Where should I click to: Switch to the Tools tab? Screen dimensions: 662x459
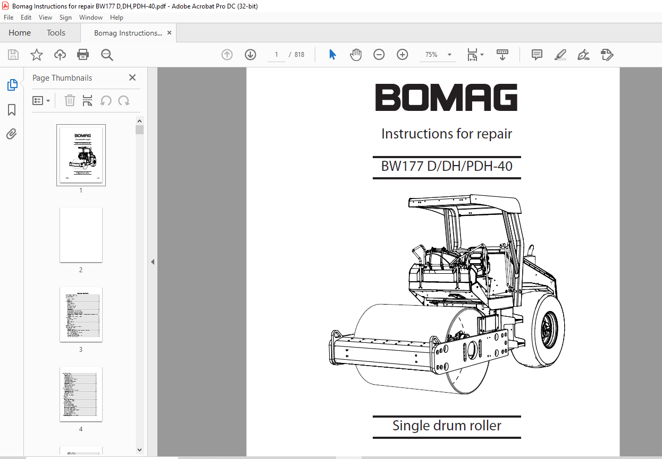coord(56,33)
